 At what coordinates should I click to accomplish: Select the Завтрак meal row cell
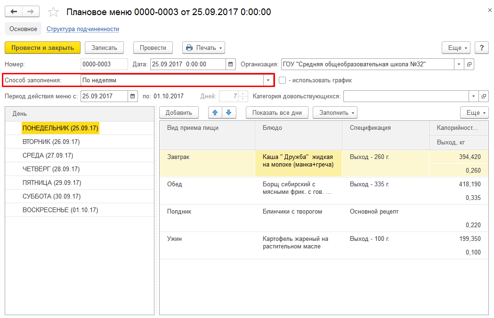click(207, 163)
